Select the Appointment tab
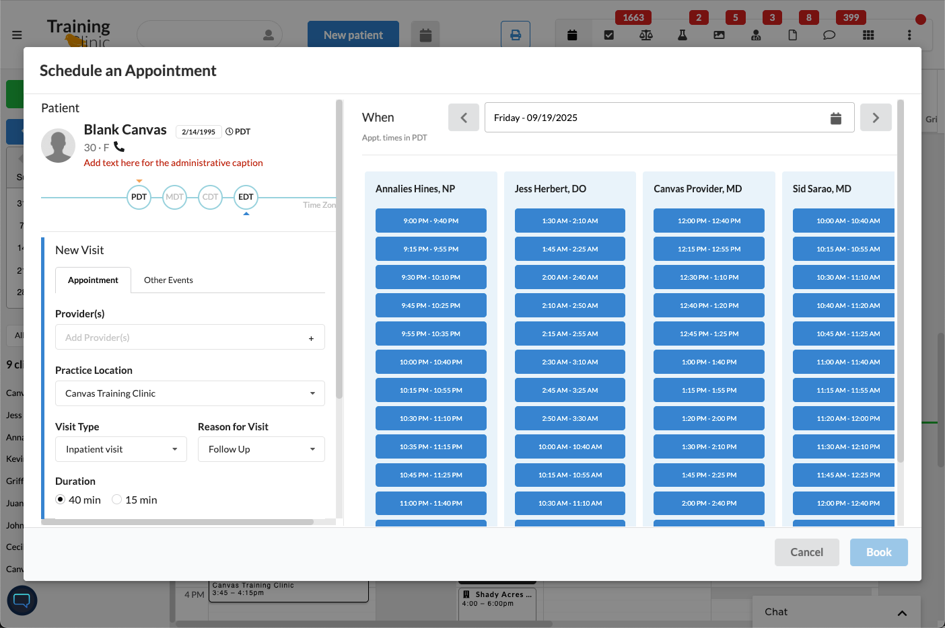Viewport: 945px width, 628px height. point(93,280)
